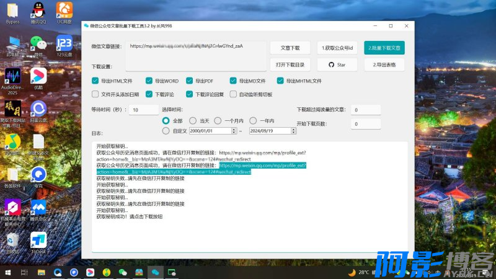Viewport: 496px width, 279px height.
Task: Open the Youku icon in the taskbar
Action: [x=90, y=272]
